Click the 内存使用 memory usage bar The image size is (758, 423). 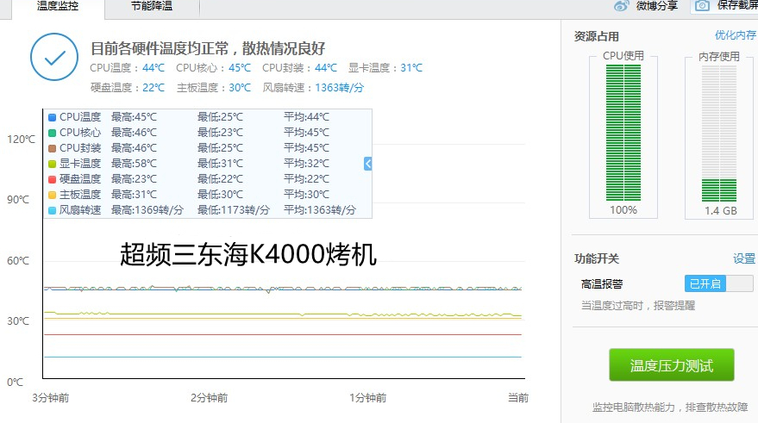tap(719, 133)
